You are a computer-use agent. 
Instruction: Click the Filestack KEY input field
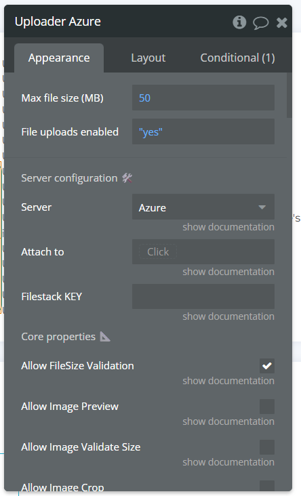point(203,296)
